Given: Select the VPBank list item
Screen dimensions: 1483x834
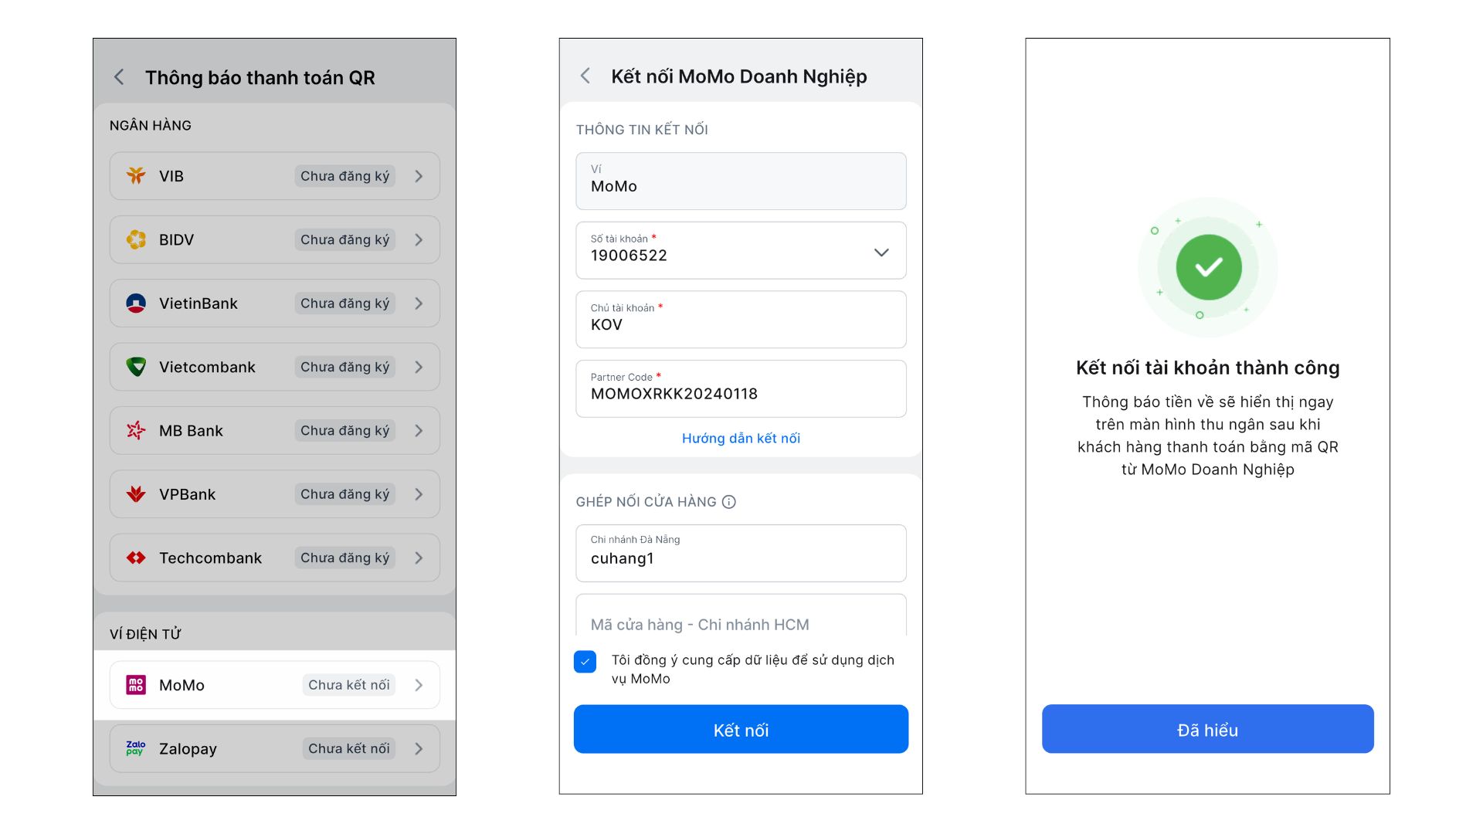Looking at the screenshot, I should coord(274,494).
